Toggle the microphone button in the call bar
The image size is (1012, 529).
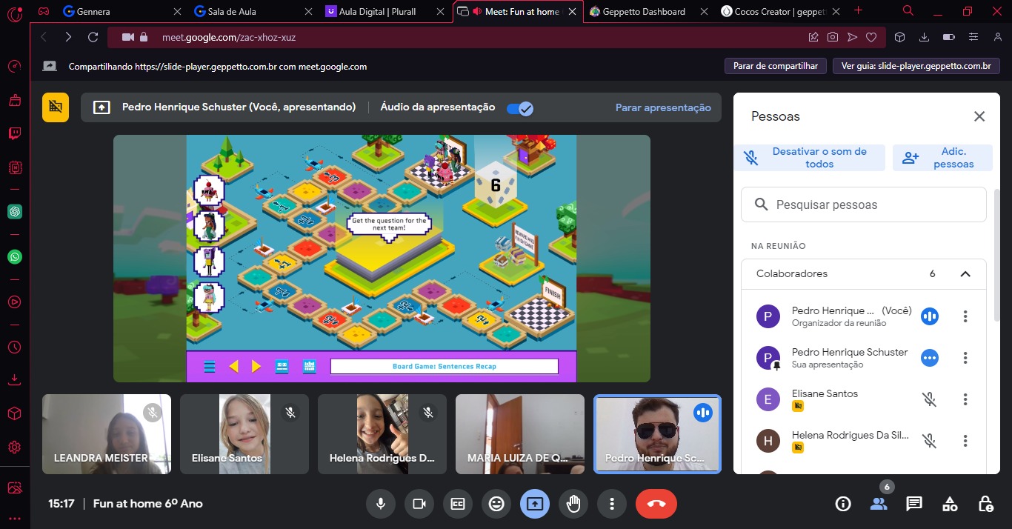point(381,504)
